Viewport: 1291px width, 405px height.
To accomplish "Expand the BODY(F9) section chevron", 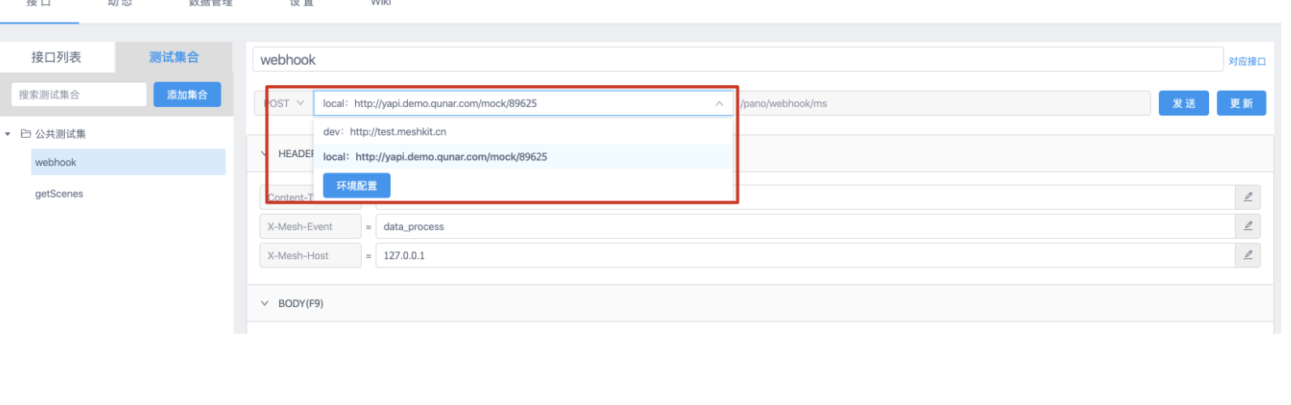I will (x=264, y=303).
